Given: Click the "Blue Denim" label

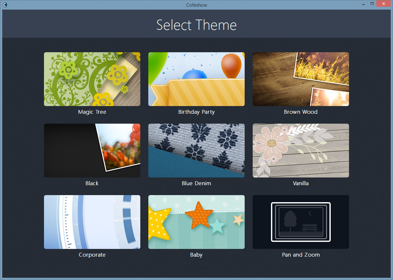Looking at the screenshot, I should [197, 184].
